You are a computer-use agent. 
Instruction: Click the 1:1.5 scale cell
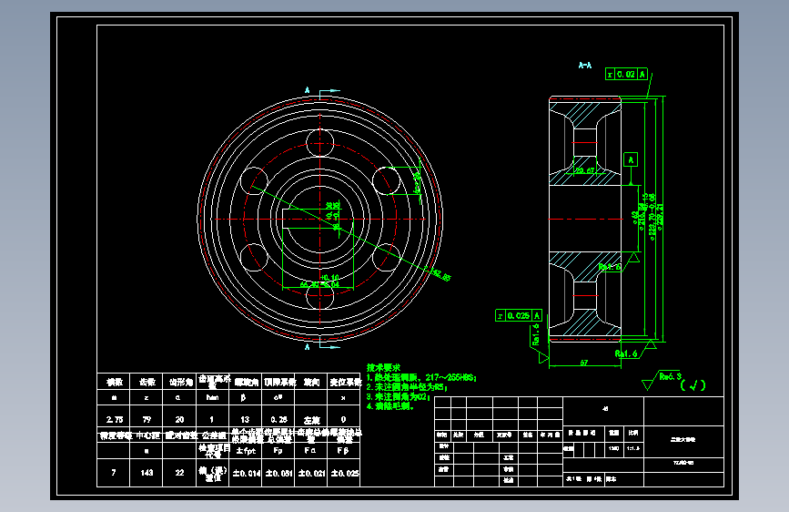633,448
